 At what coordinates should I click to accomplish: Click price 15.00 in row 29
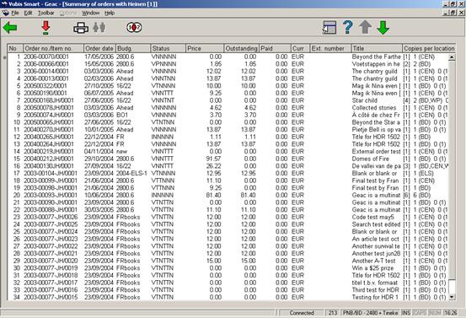(x=213, y=261)
